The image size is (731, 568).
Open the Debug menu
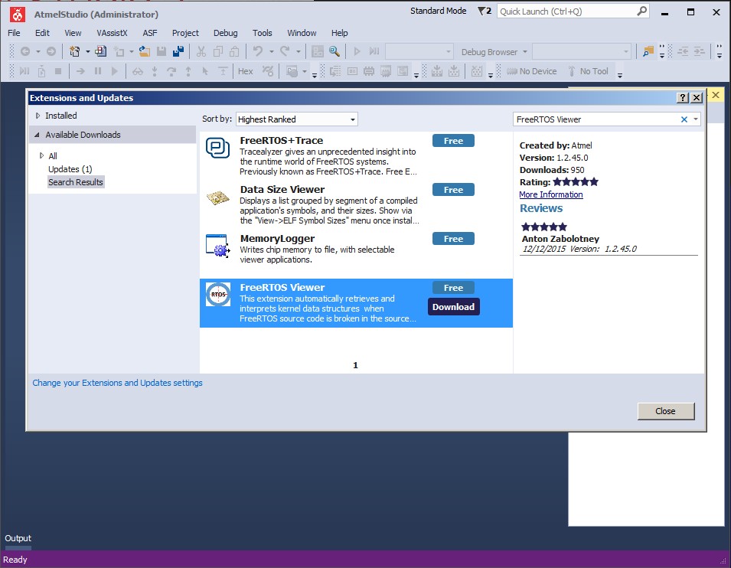225,33
